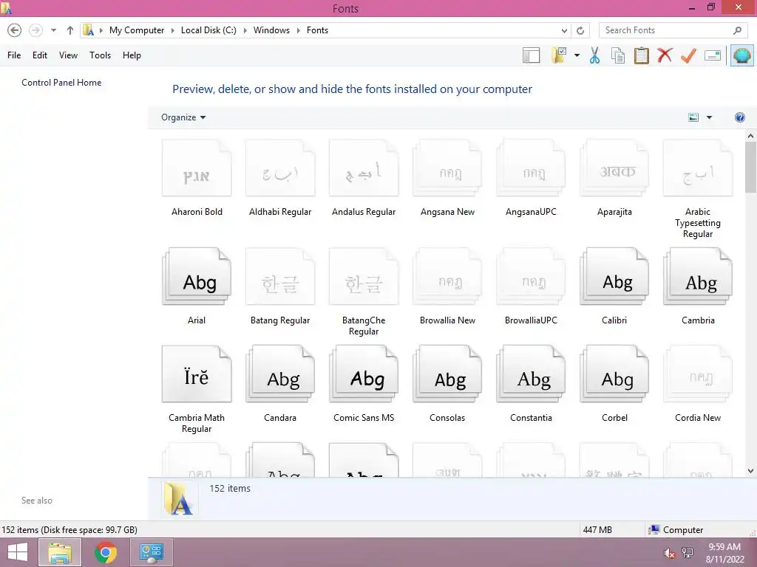Expand the Local Disk (C:) breadcrumb arrow
The height and width of the screenshot is (567, 757).
click(x=245, y=30)
